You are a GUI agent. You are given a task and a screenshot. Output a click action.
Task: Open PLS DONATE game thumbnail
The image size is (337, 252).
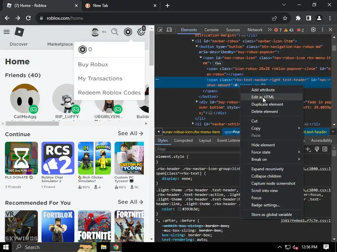(x=21, y=158)
